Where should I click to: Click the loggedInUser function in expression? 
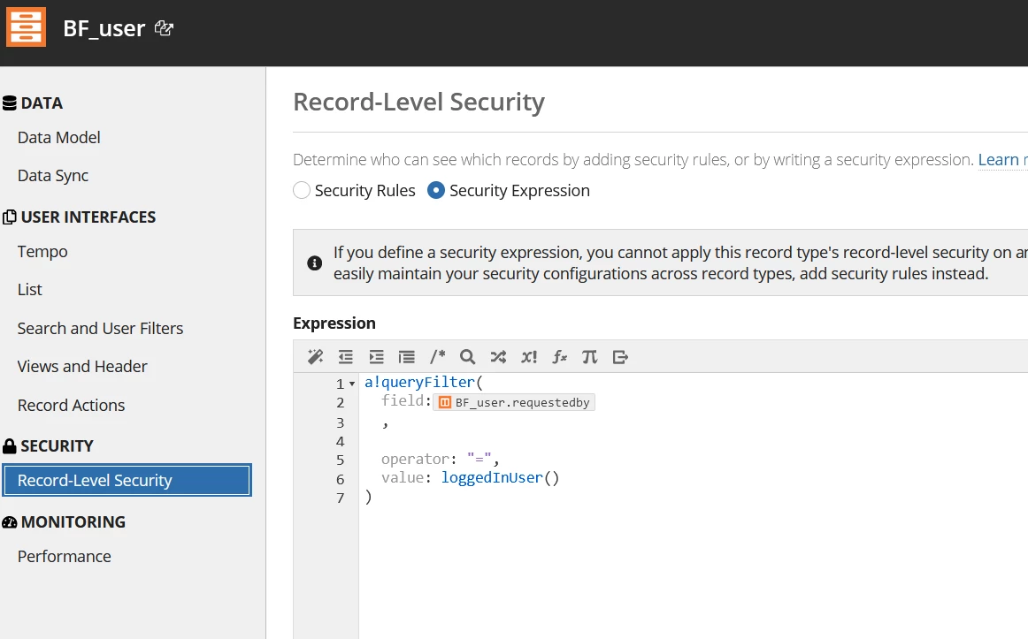click(x=492, y=478)
